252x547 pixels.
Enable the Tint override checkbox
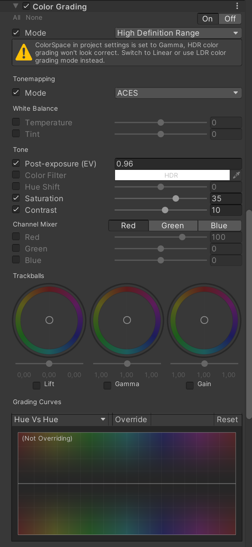point(16,133)
